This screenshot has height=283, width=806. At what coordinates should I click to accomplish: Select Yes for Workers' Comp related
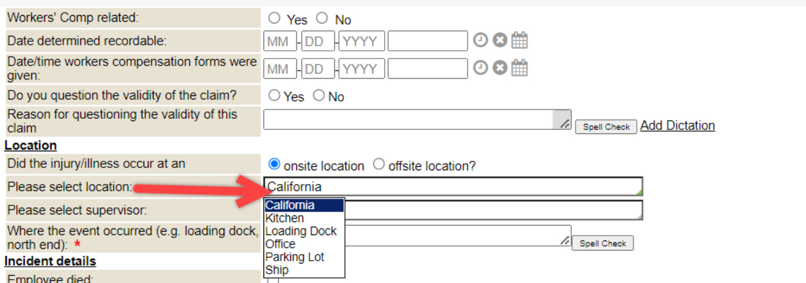click(x=274, y=18)
